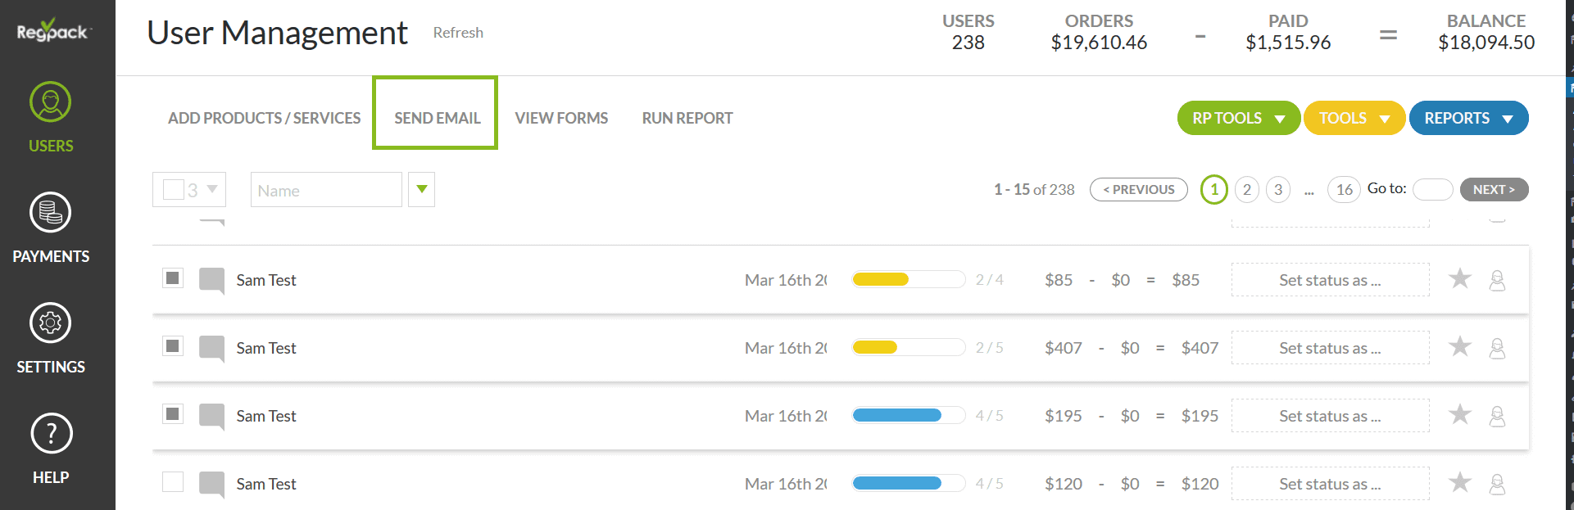Expand the RP Tools dropdown
The height and width of the screenshot is (510, 1574).
pos(1238,118)
